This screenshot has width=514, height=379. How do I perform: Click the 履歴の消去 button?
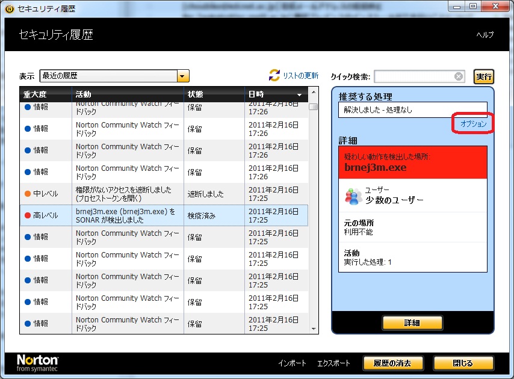[x=392, y=363]
